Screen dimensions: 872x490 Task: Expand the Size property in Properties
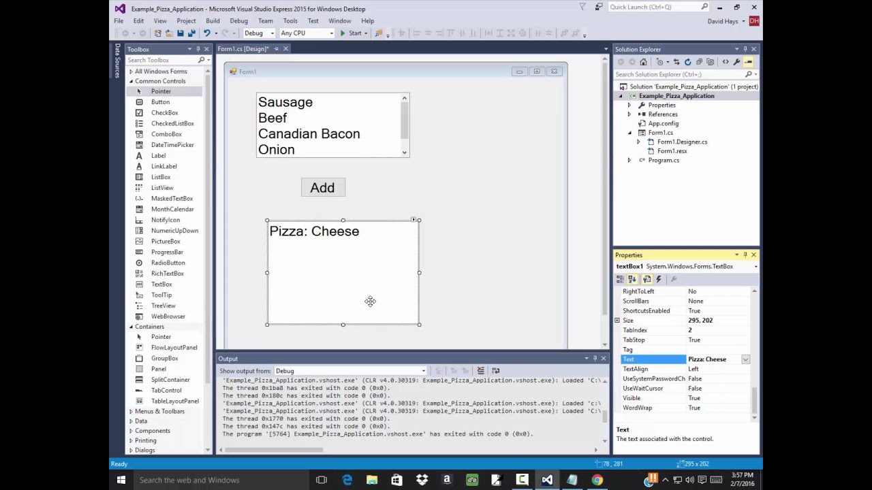pyautogui.click(x=618, y=321)
